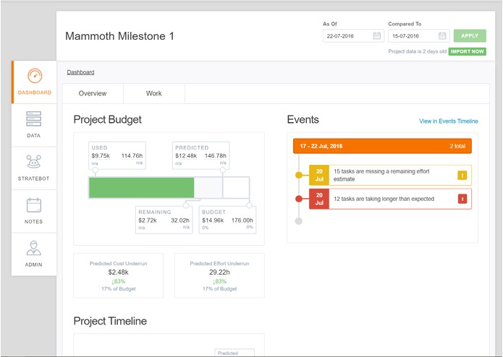Click Predicted Effort Underrun card
503x357 pixels.
coord(219,275)
